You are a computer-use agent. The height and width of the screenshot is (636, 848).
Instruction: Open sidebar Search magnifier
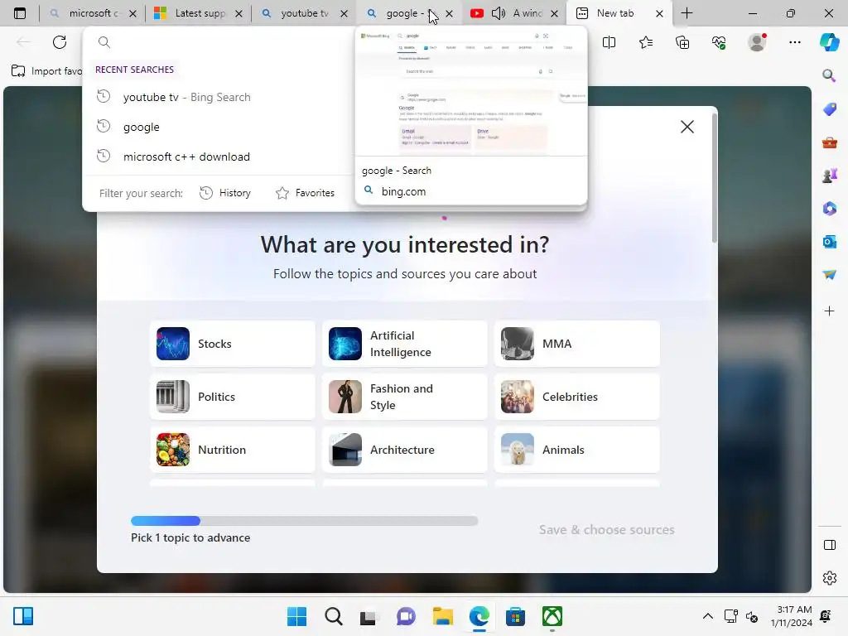pyautogui.click(x=829, y=75)
